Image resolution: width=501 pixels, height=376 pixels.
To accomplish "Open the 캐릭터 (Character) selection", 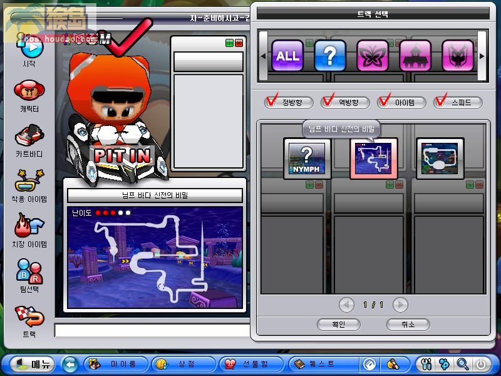I will 29,91.
